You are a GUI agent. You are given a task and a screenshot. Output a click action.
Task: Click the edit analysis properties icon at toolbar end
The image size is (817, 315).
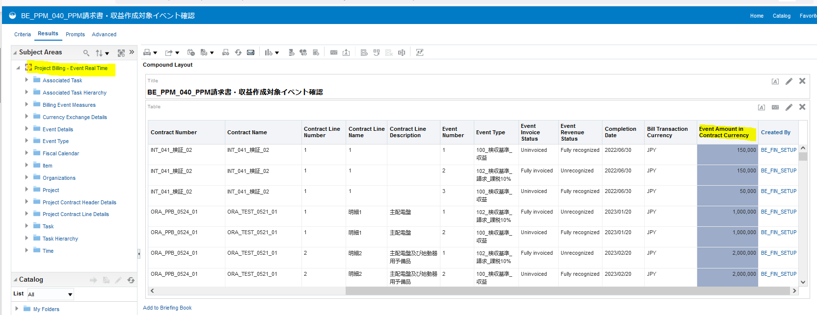(420, 52)
